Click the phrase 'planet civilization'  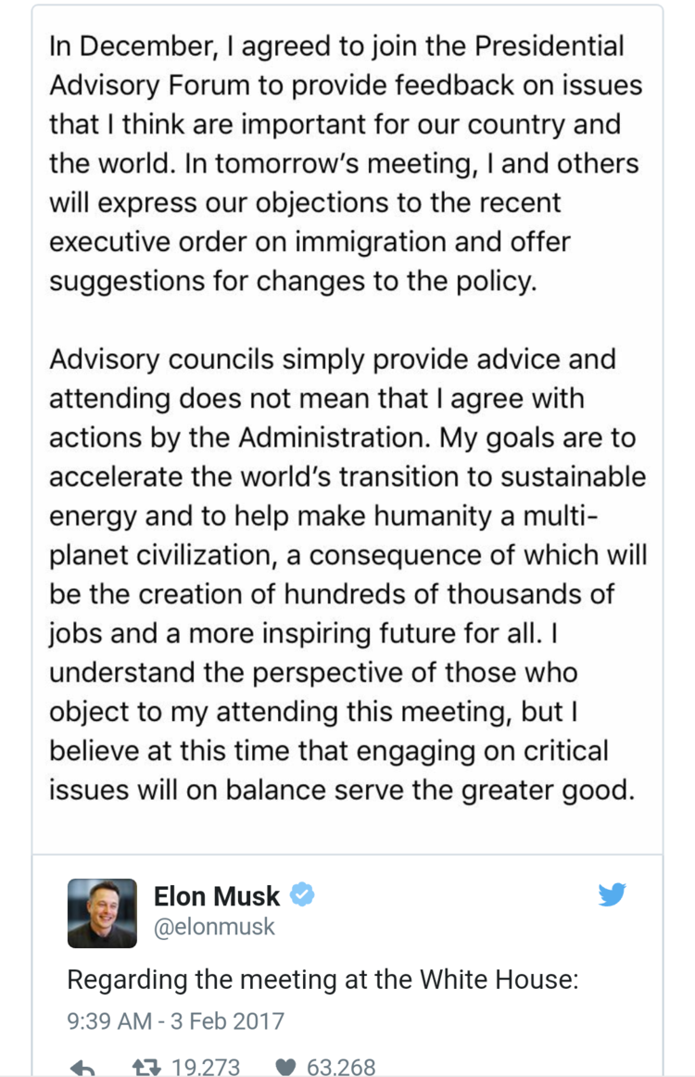[x=173, y=554]
